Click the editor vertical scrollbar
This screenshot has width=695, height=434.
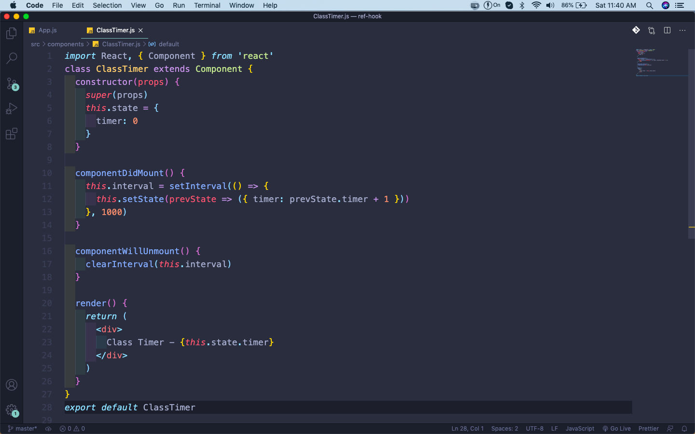tap(691, 143)
